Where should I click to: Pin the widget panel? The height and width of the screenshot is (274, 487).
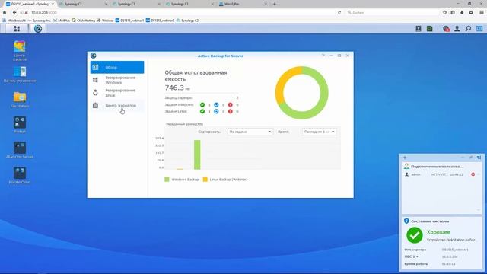click(x=471, y=158)
